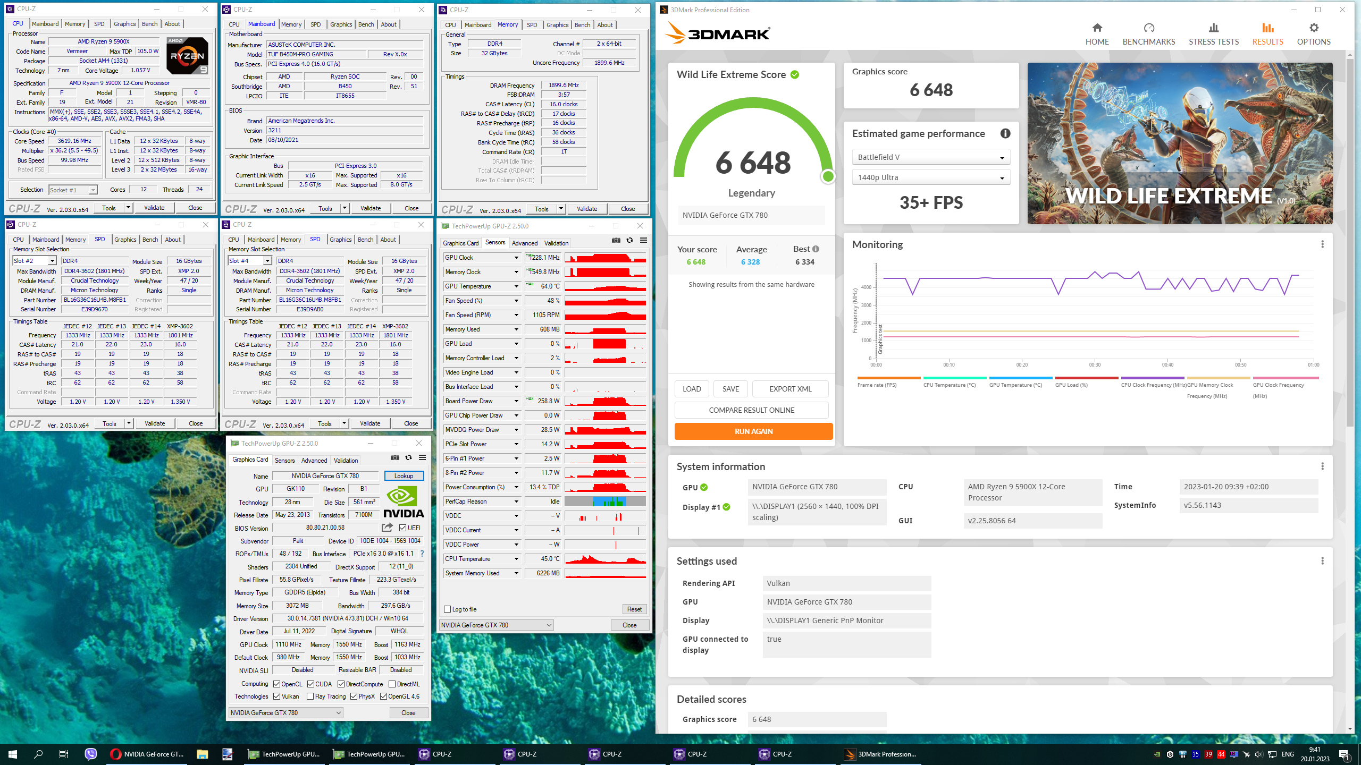Open the Monitoring panel three-dot menu
This screenshot has width=1361, height=765.
[1322, 244]
